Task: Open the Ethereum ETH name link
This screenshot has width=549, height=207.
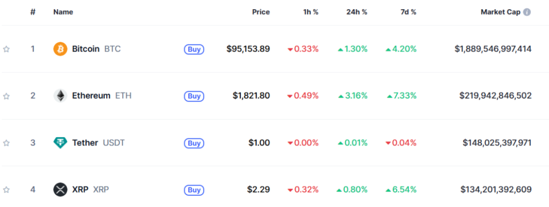Action: pyautogui.click(x=102, y=95)
